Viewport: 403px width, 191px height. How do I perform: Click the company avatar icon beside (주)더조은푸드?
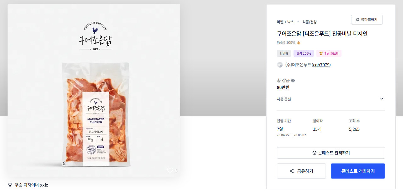pyautogui.click(x=280, y=65)
